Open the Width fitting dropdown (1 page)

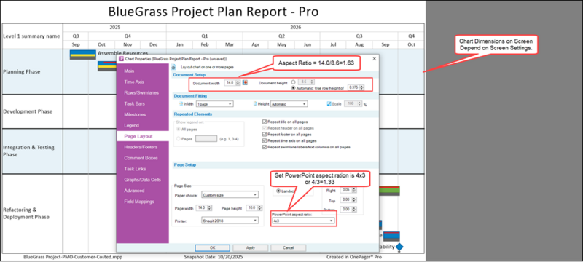click(215, 104)
